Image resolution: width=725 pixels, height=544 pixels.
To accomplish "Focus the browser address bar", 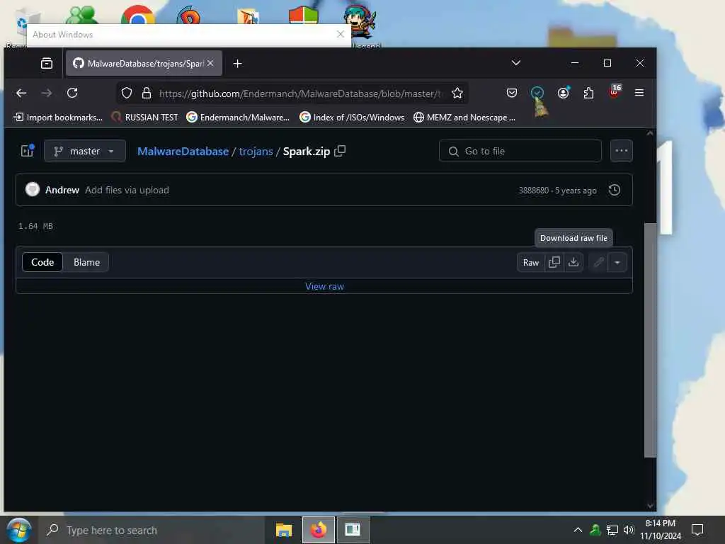I will (299, 93).
